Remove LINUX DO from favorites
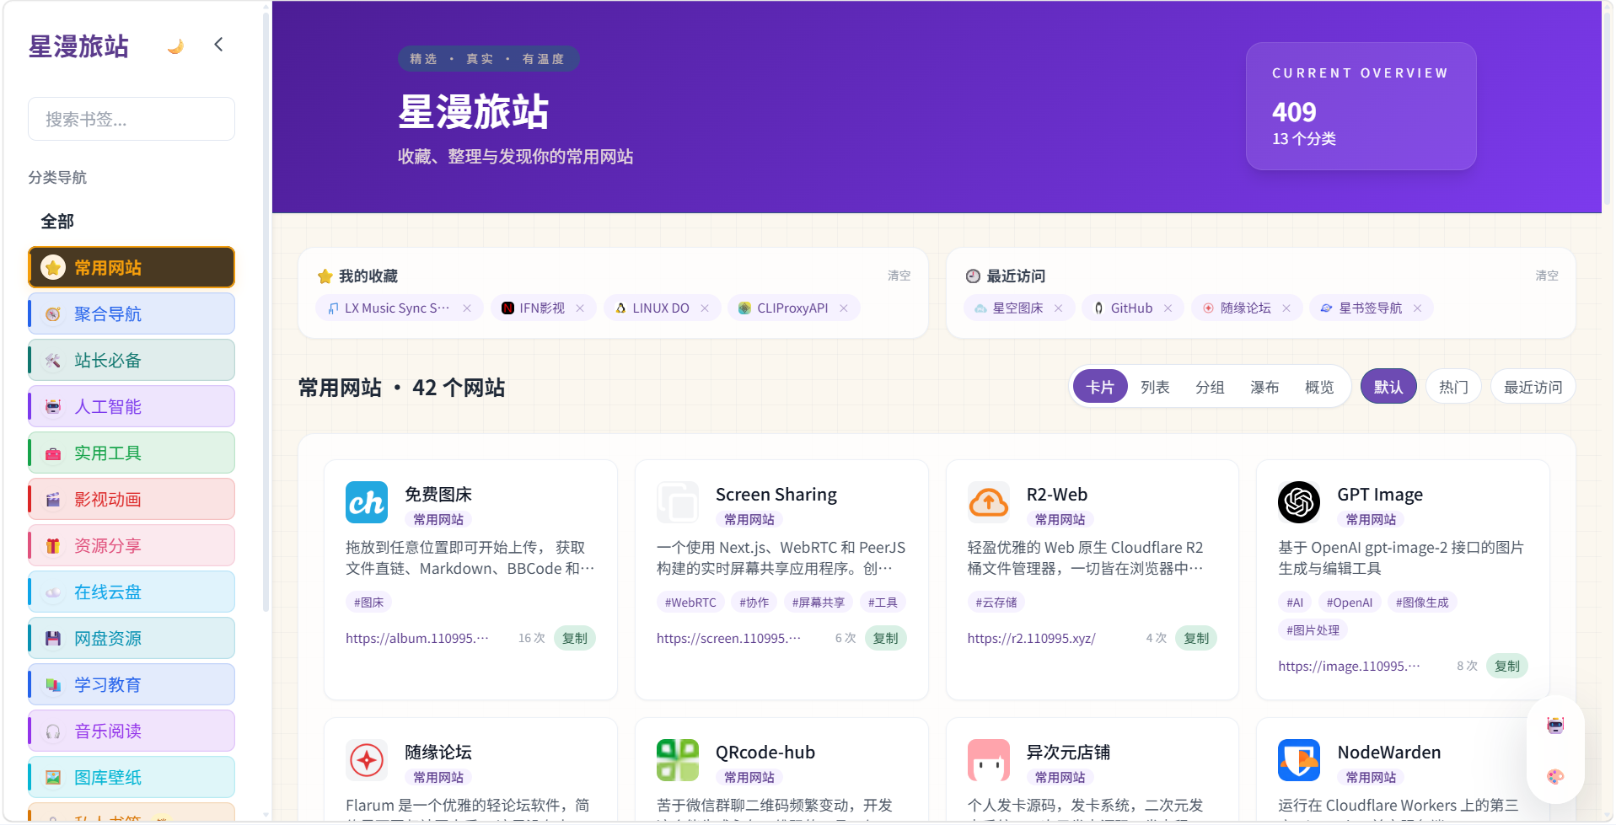 (x=705, y=308)
